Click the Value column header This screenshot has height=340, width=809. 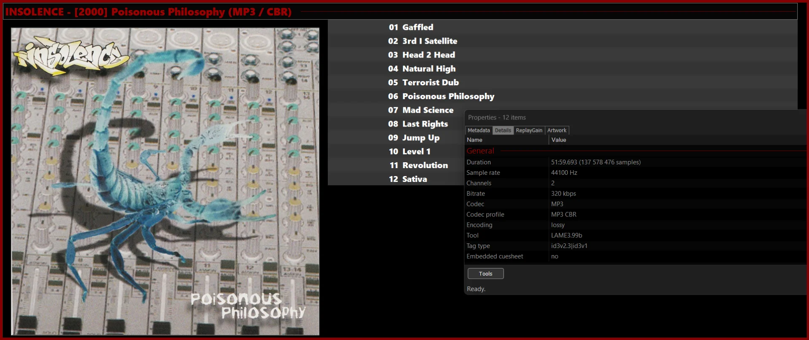pos(678,140)
